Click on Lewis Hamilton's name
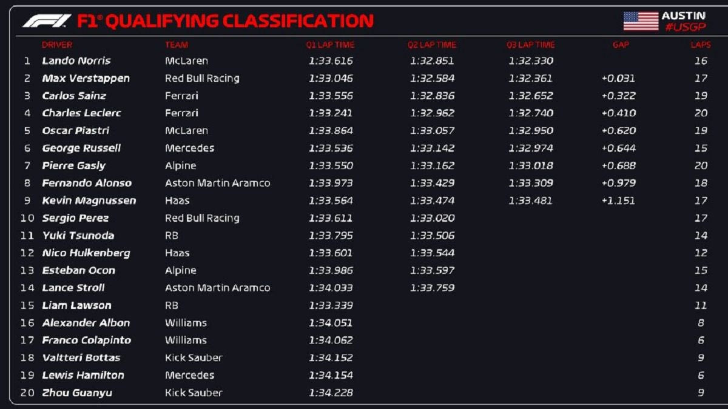Viewport: 728px width, 409px height. pos(83,376)
